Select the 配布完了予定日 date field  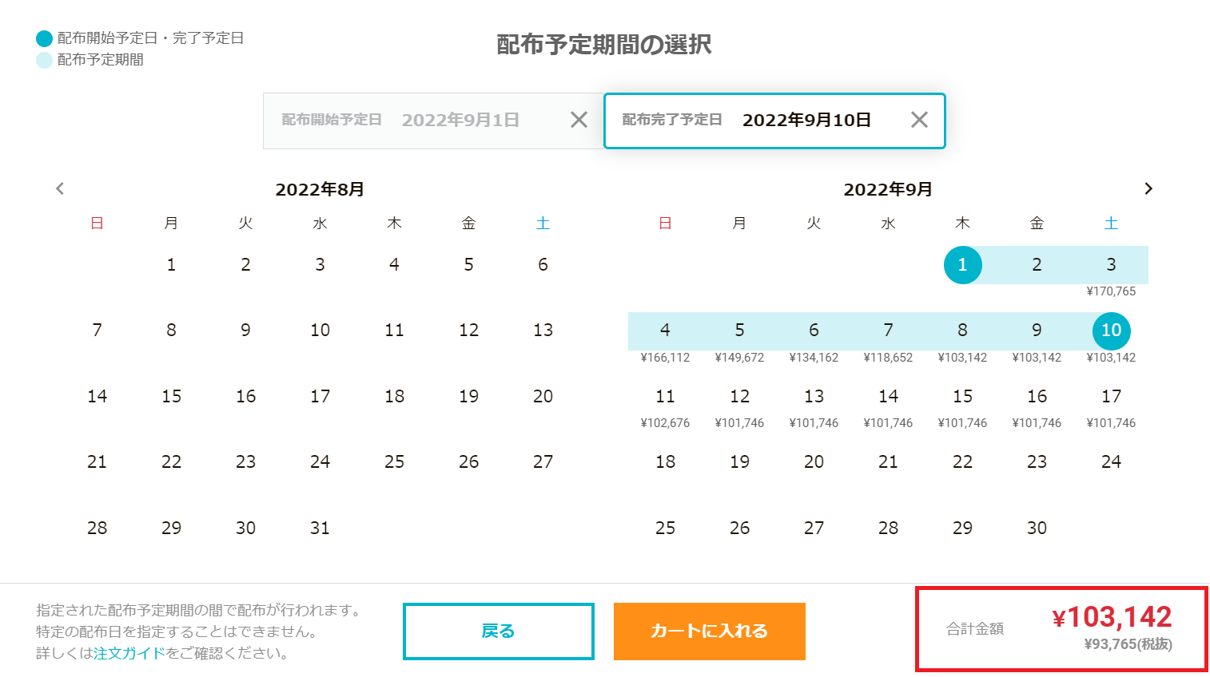(x=774, y=121)
